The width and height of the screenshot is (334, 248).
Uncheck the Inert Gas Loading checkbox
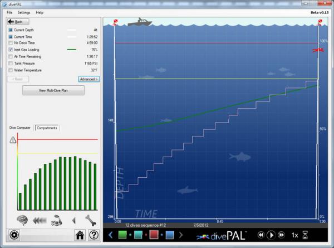tap(11, 50)
